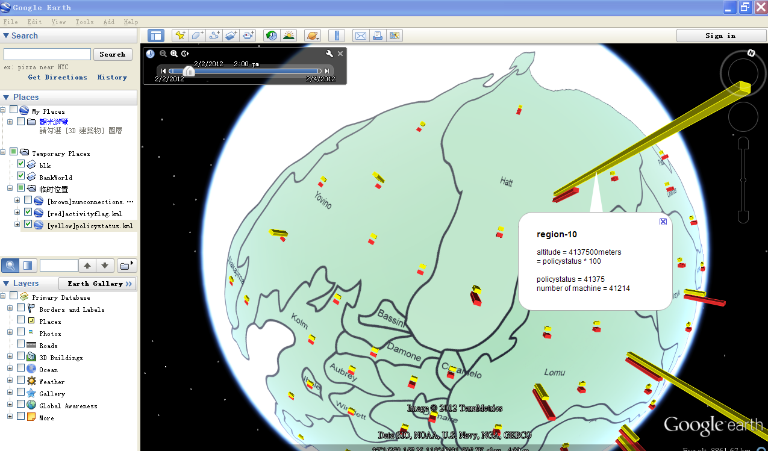Viewport: 768px width, 451px height.
Task: Expand the Global Awareness layer node
Action: pos(10,405)
